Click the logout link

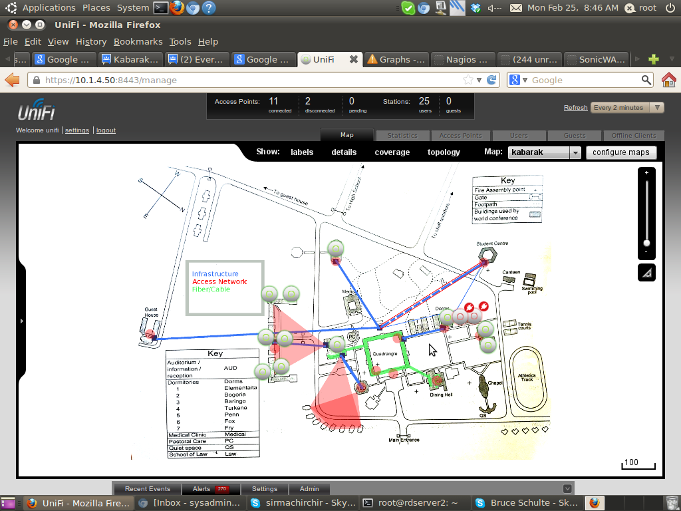106,130
